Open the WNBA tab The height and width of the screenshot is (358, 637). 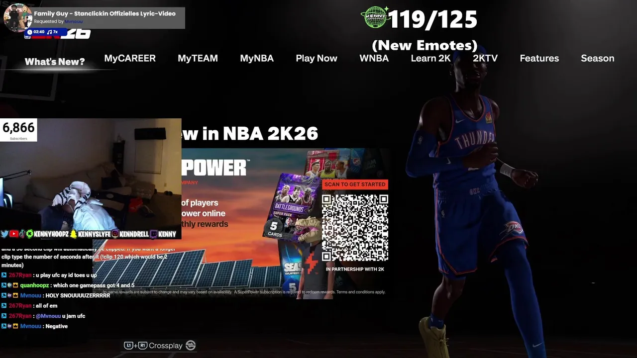coord(374,58)
